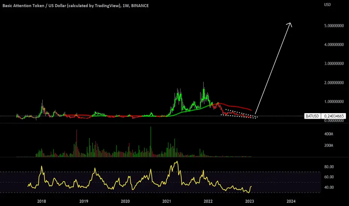
Task: Click the 400M volume axis label
Action: pos(329,134)
